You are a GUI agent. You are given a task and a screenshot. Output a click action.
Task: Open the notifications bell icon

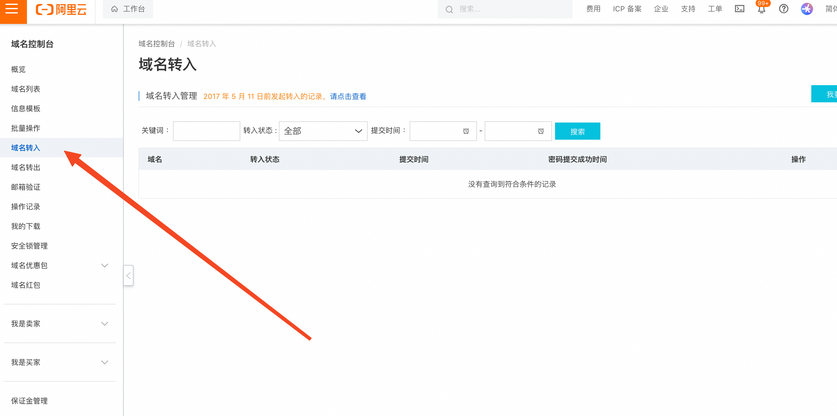(761, 9)
